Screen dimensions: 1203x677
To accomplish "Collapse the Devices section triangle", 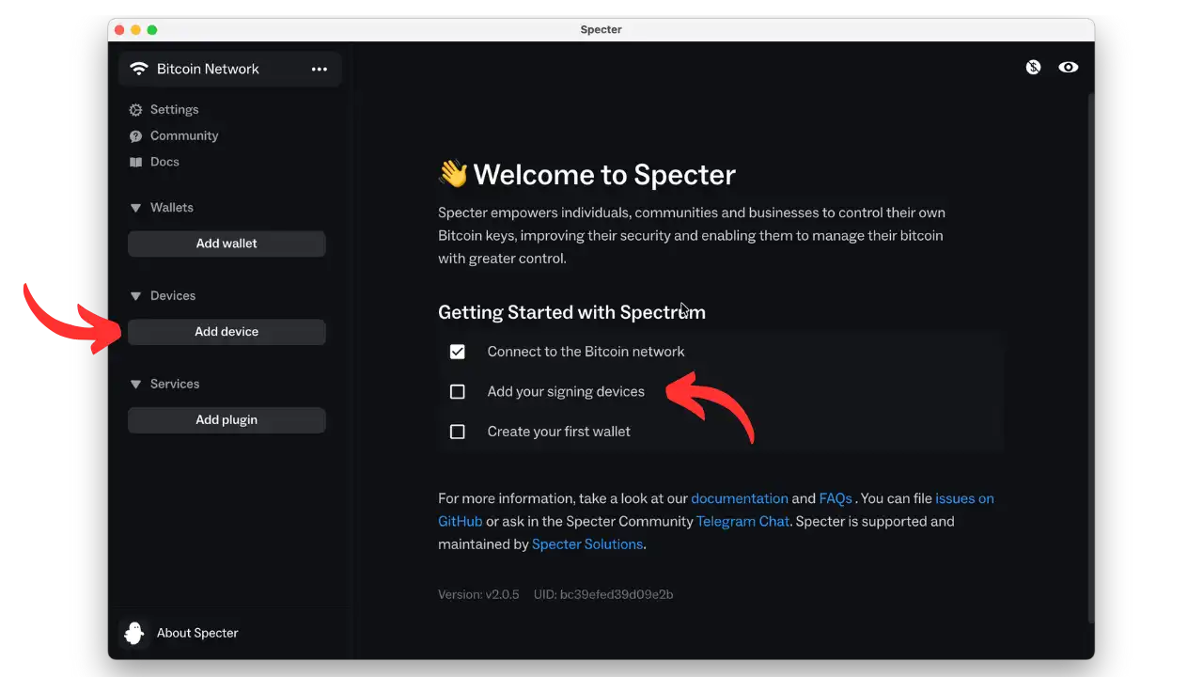I will 135,296.
